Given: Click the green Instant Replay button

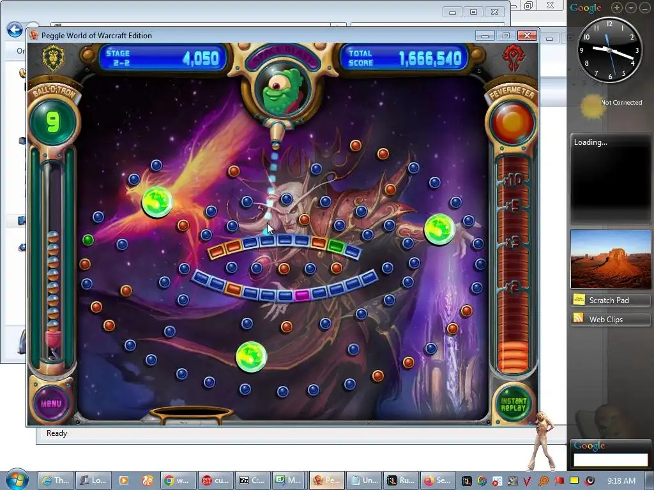Looking at the screenshot, I should (x=513, y=404).
